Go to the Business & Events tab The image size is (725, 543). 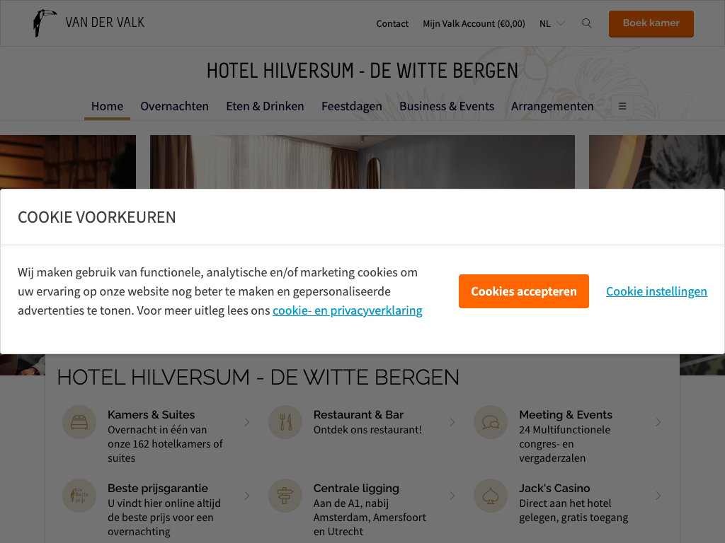tap(447, 106)
